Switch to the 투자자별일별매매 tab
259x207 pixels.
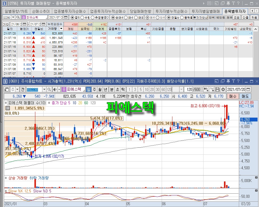click(x=206, y=11)
